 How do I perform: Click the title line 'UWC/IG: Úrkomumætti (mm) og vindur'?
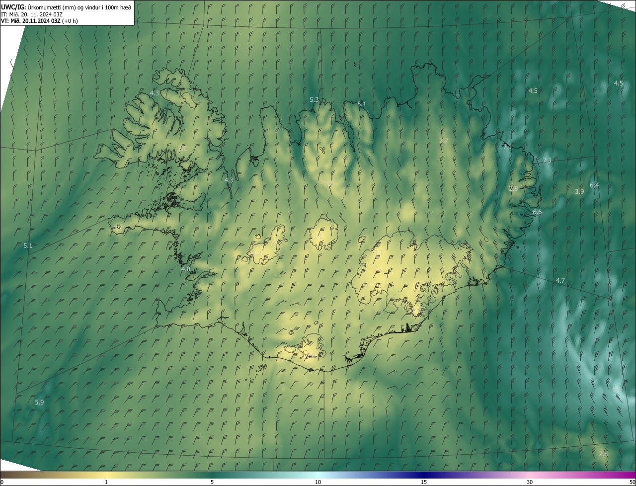click(67, 7)
